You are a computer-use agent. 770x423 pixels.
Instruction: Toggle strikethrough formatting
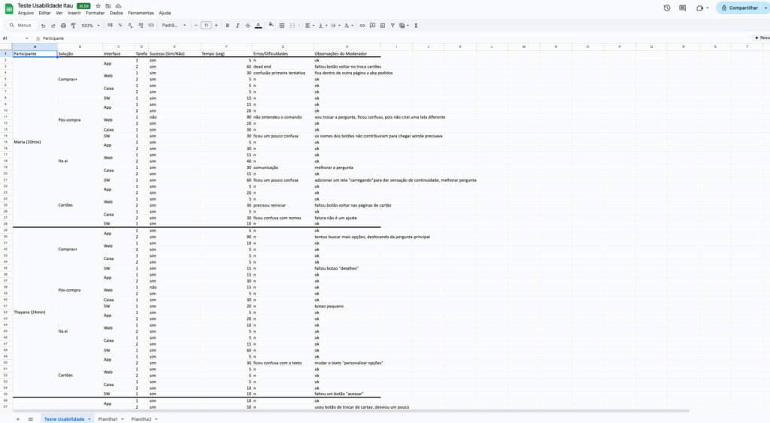(x=247, y=26)
